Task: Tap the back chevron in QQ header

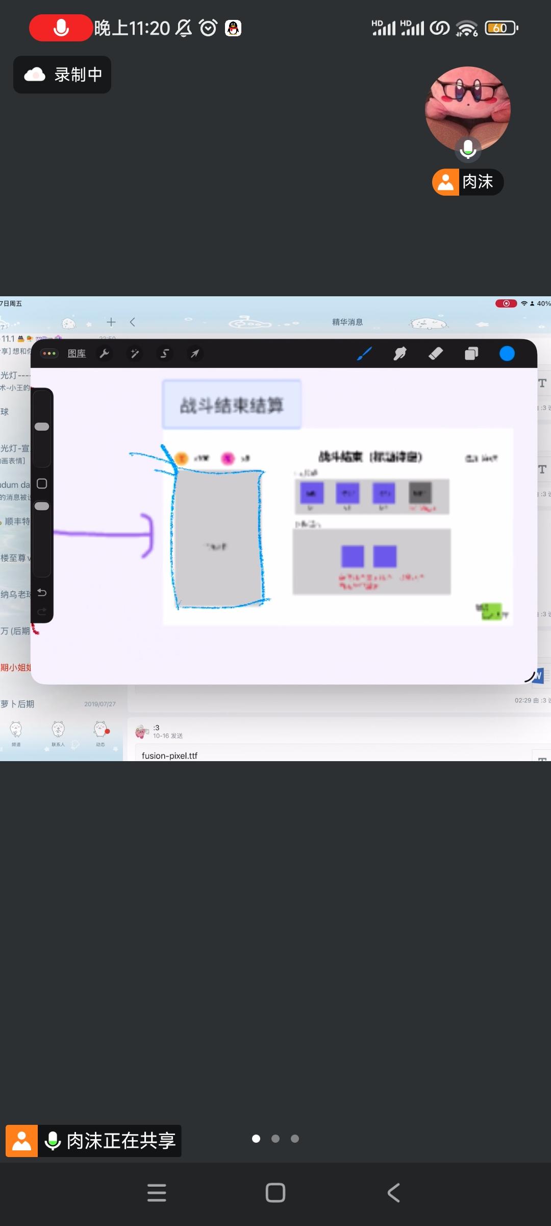Action: point(133,322)
